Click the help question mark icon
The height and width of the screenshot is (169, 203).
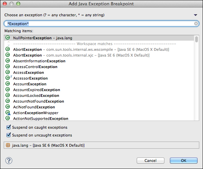(x=9, y=161)
